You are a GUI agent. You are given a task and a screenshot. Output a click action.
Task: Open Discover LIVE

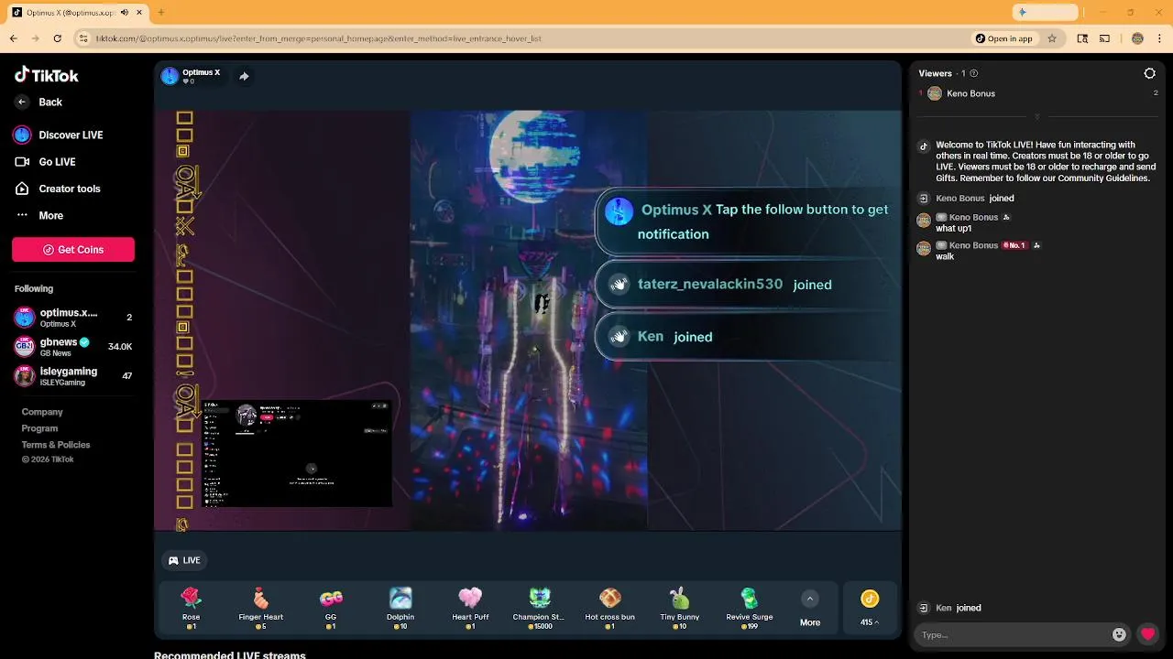click(59, 135)
